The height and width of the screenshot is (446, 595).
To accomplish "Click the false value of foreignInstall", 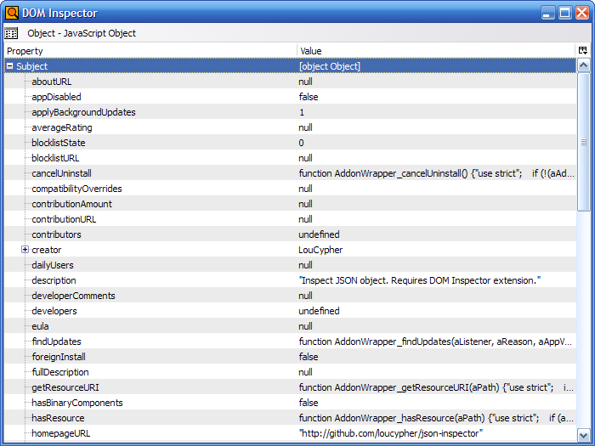I will click(309, 357).
